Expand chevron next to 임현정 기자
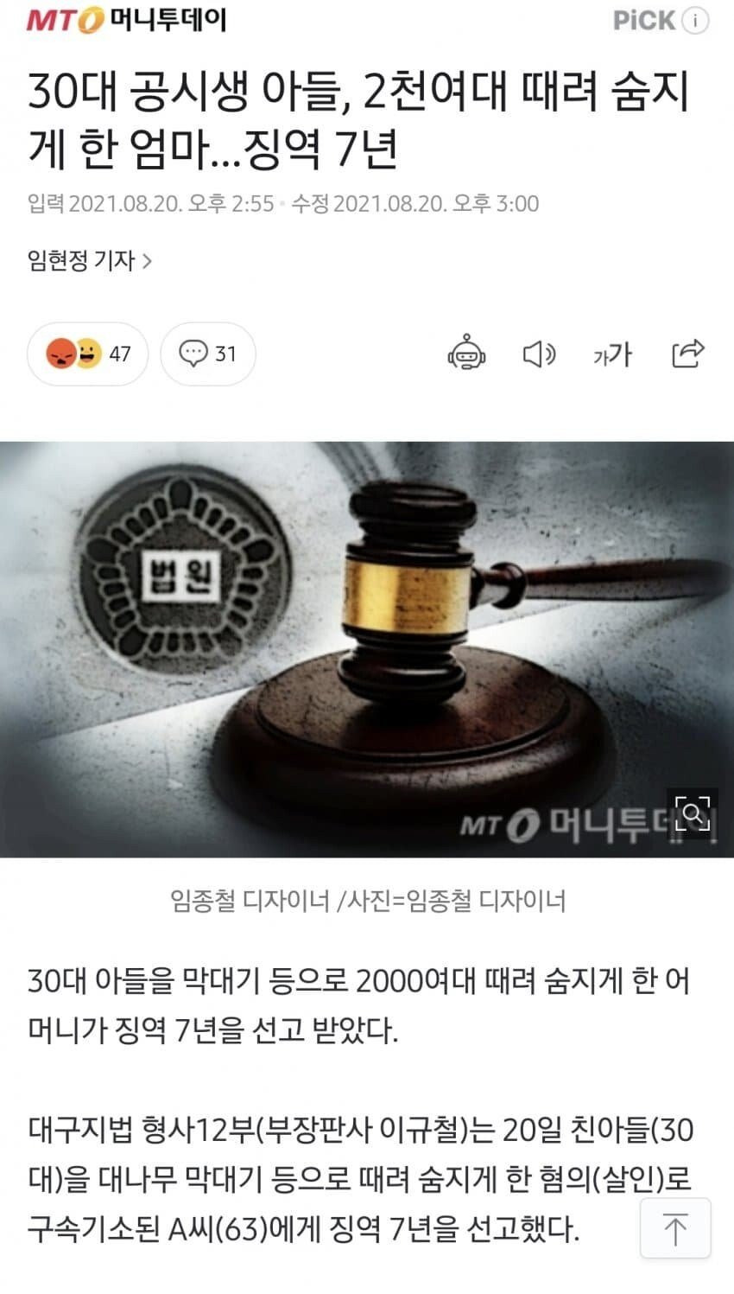This screenshot has width=734, height=1294. (x=147, y=260)
